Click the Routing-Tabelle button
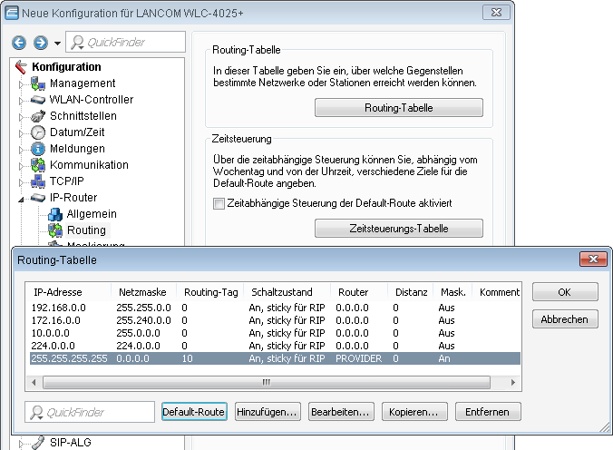Viewport: 613px width, 450px height. click(398, 108)
